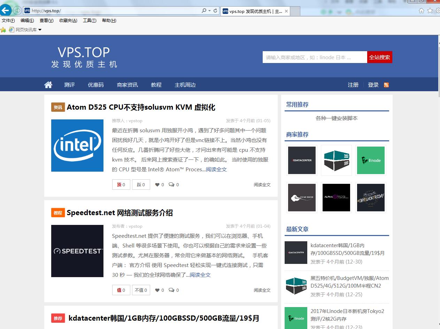The width and height of the screenshot is (440, 329).
Task: Open 主机周边 navigation item
Action: tap(185, 85)
